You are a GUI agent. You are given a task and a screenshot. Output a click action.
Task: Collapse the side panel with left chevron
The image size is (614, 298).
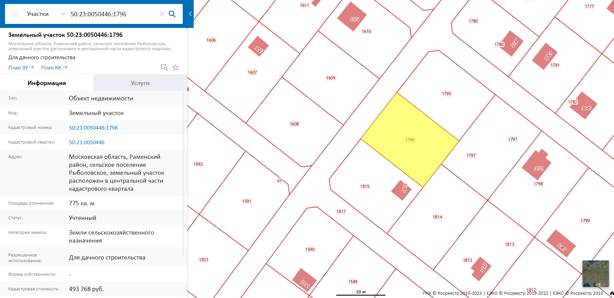[190, 14]
